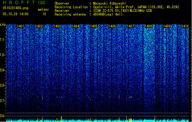Image resolution: width=192 pixels, height=122 pixels.
Task: Click the 1.0 frequency axis label
Action: 3,55
